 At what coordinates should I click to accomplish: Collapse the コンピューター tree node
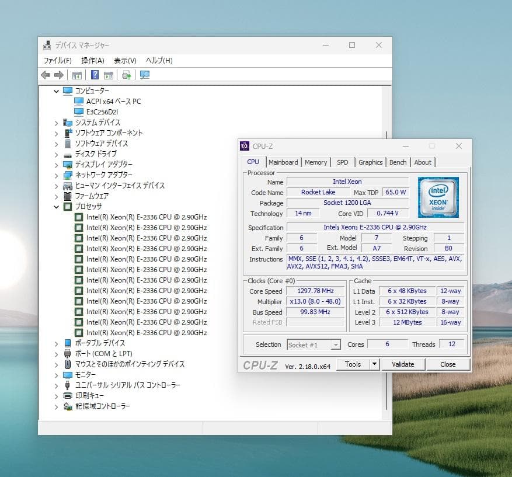[56, 92]
